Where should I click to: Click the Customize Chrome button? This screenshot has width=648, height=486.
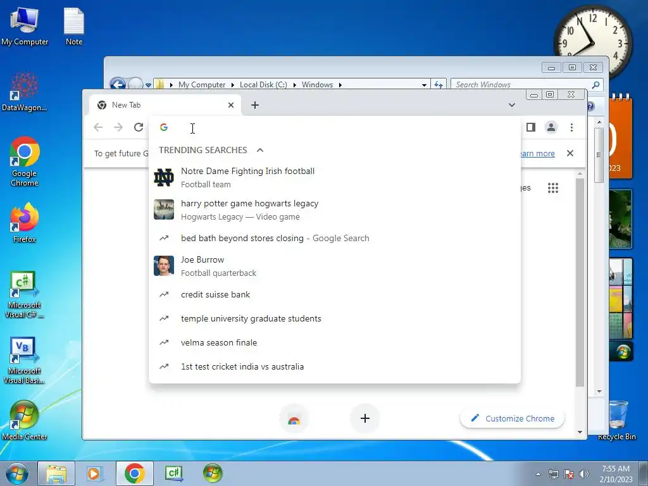coord(512,418)
